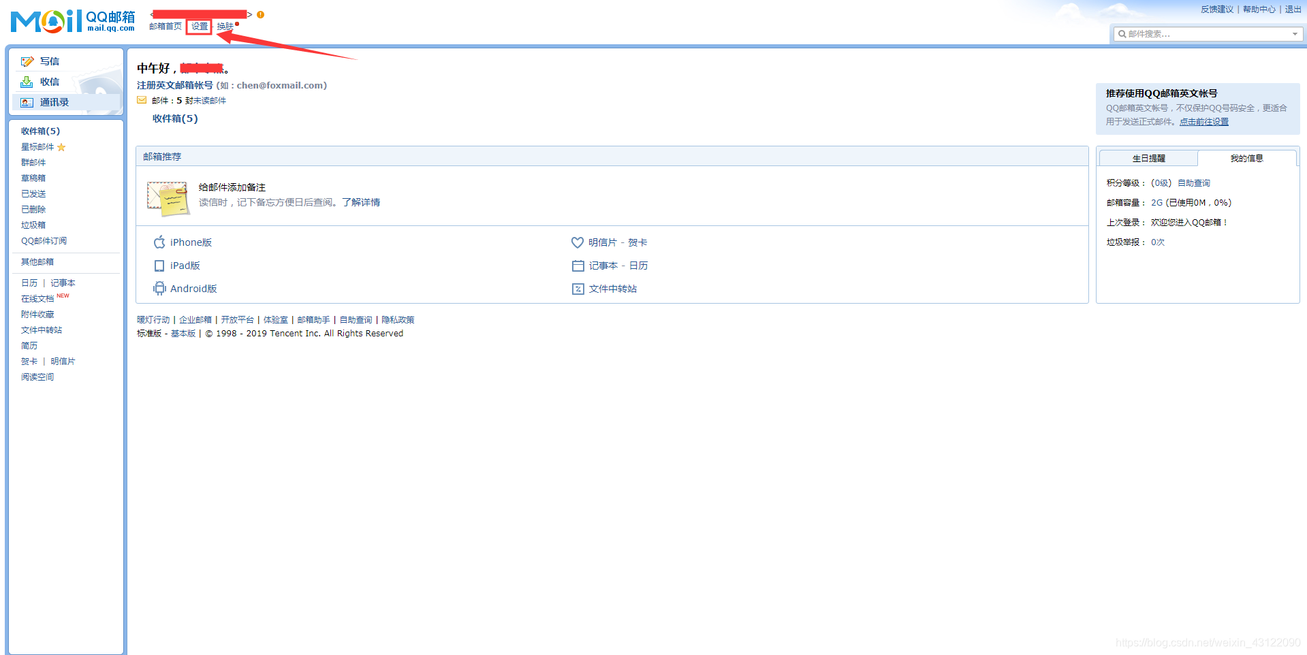The width and height of the screenshot is (1307, 655).
Task: Click 0次 spam report count
Action: pyautogui.click(x=1158, y=242)
